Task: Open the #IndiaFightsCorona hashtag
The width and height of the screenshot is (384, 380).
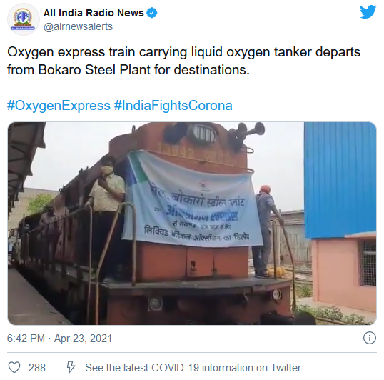Action: pos(173,106)
